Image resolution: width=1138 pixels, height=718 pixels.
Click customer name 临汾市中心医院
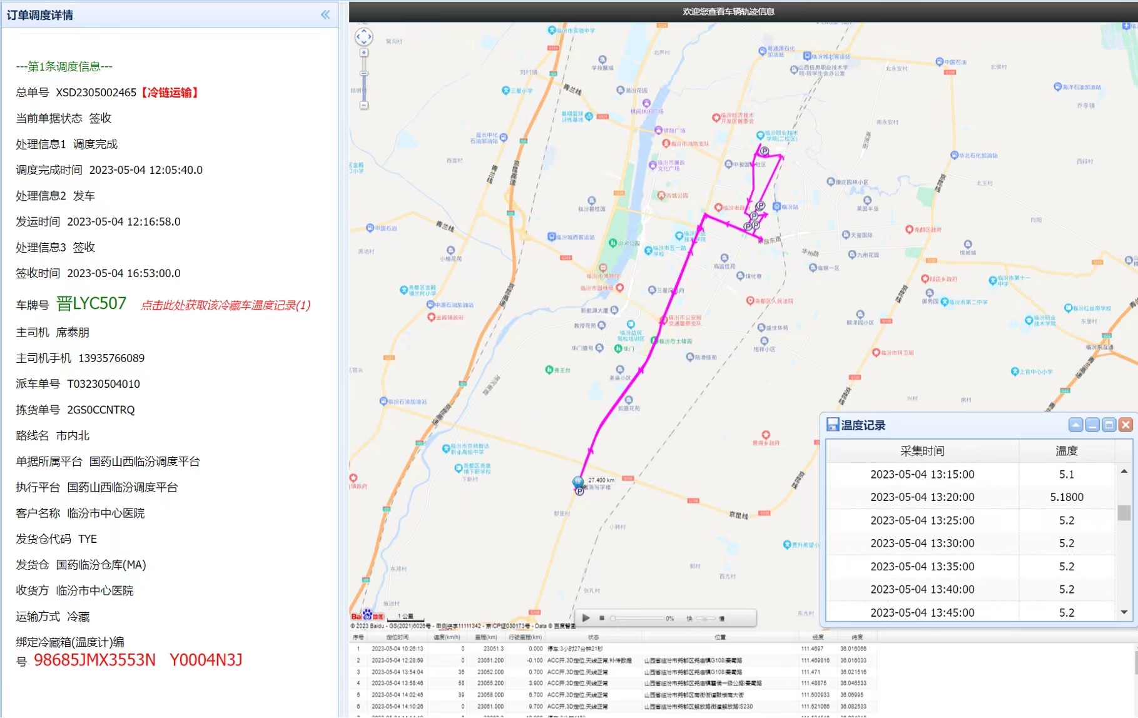click(106, 513)
